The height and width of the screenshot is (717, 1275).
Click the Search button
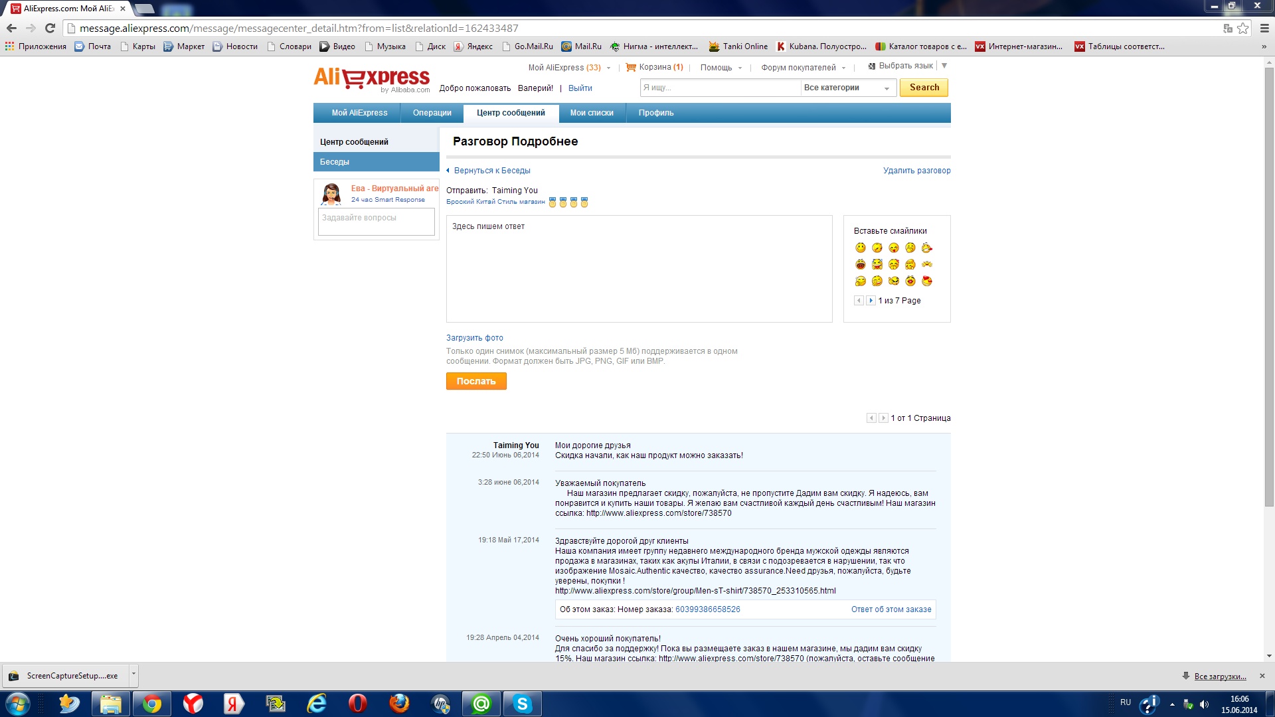click(x=924, y=88)
